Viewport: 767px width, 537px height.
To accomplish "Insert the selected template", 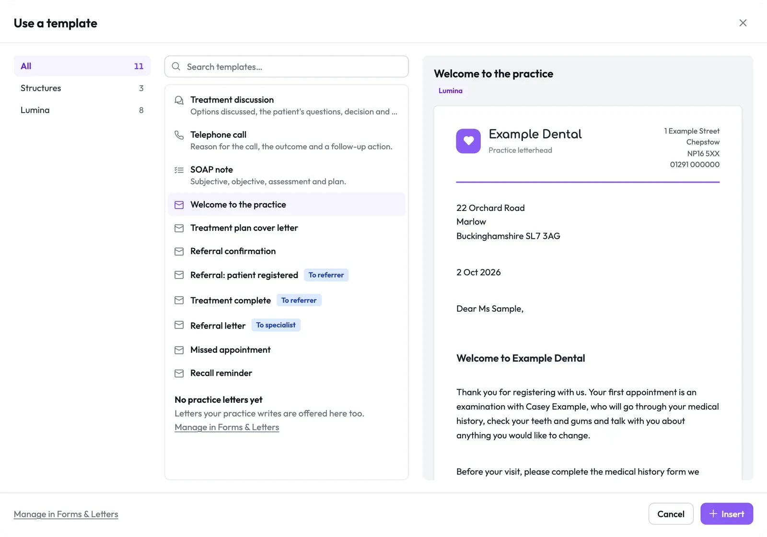I will click(x=727, y=514).
